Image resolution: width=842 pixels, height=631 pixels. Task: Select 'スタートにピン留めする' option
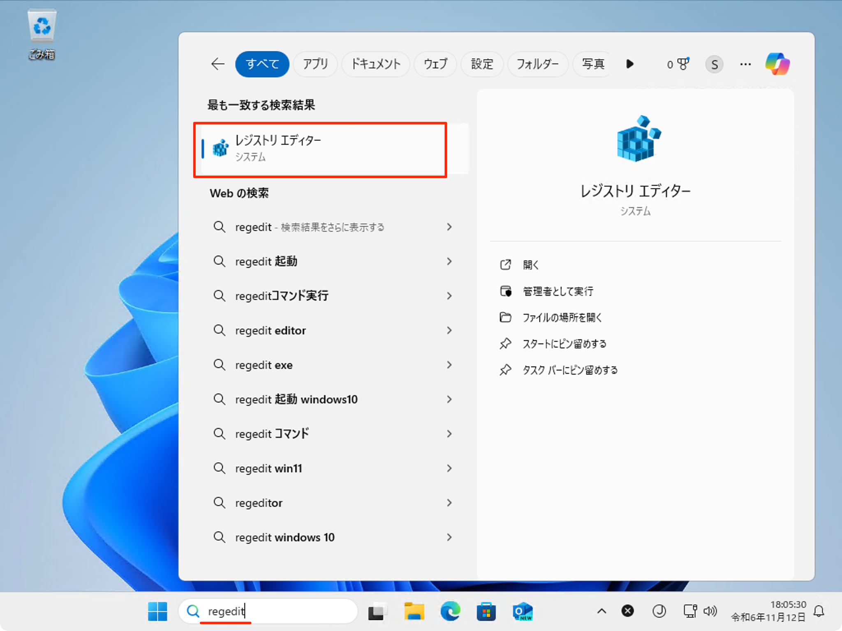[x=564, y=344]
